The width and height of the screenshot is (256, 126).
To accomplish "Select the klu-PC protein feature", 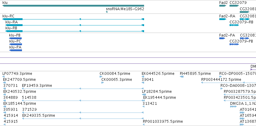I will click(16, 44).
